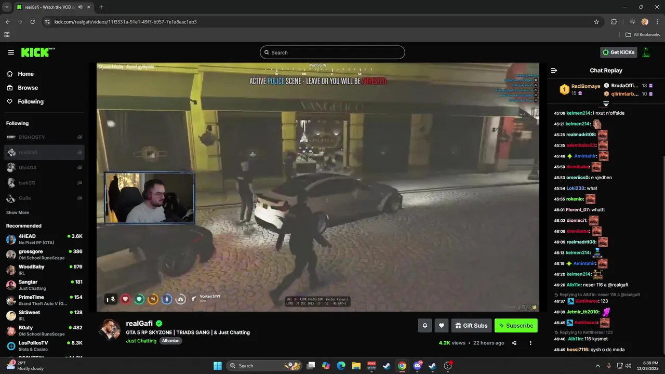The image size is (665, 374).
Task: Open the tab search dropdown
Action: [x=7, y=7]
